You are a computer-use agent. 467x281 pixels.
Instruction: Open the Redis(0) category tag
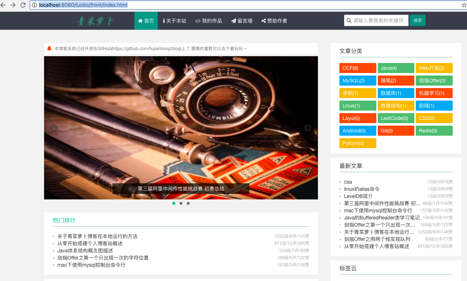(434, 131)
